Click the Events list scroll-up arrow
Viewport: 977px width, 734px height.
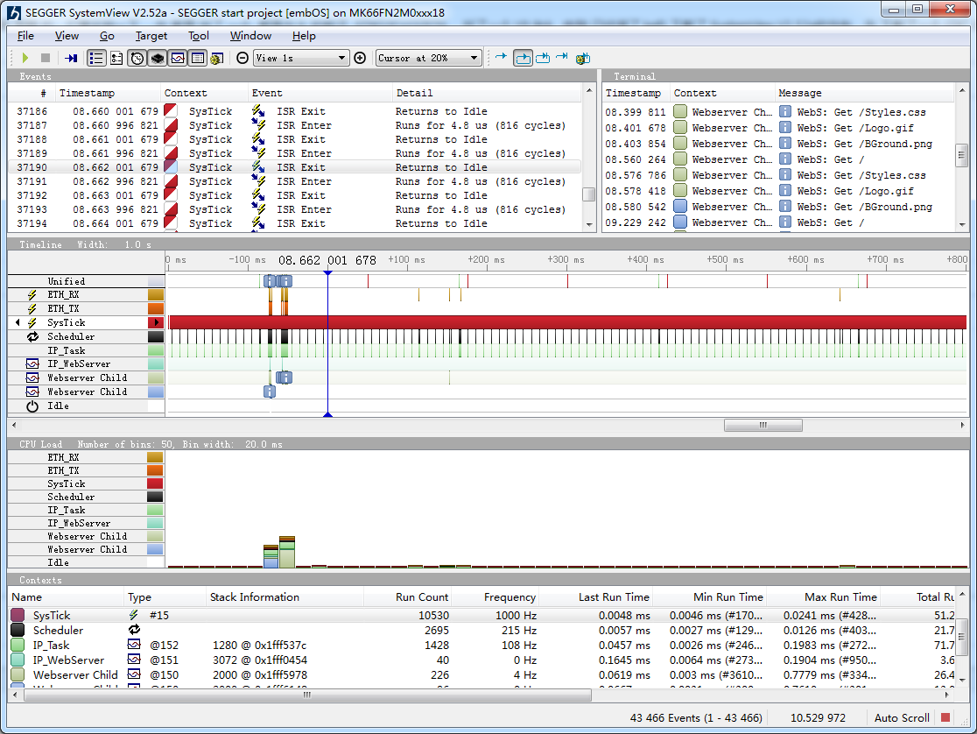[x=589, y=91]
